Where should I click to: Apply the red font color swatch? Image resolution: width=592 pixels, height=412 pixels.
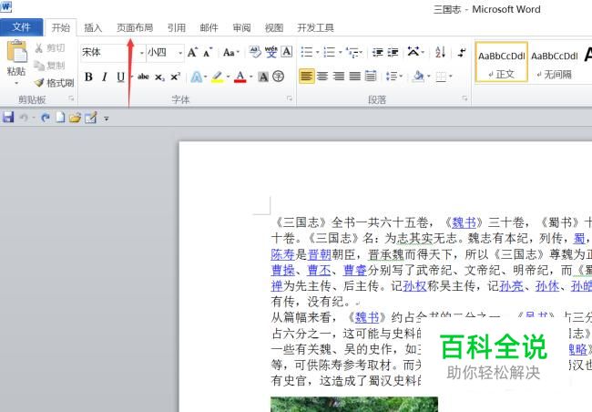tap(240, 77)
